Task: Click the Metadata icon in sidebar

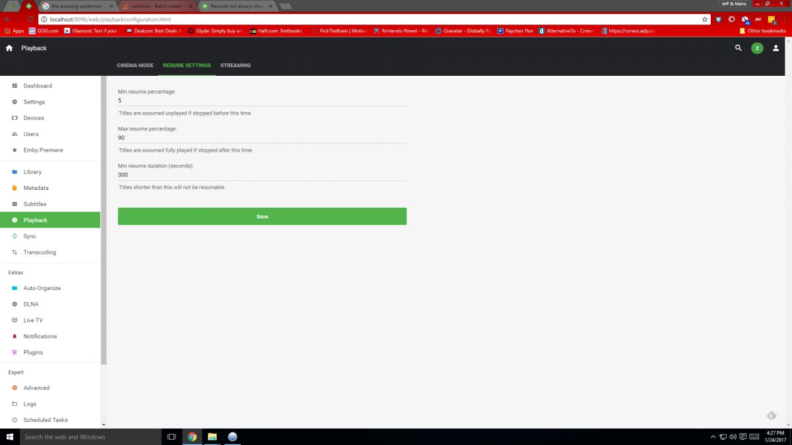Action: [x=15, y=188]
